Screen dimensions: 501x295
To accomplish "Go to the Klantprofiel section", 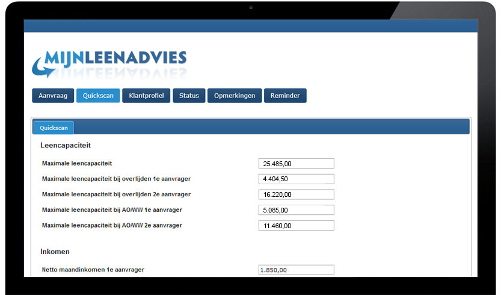I will [146, 96].
